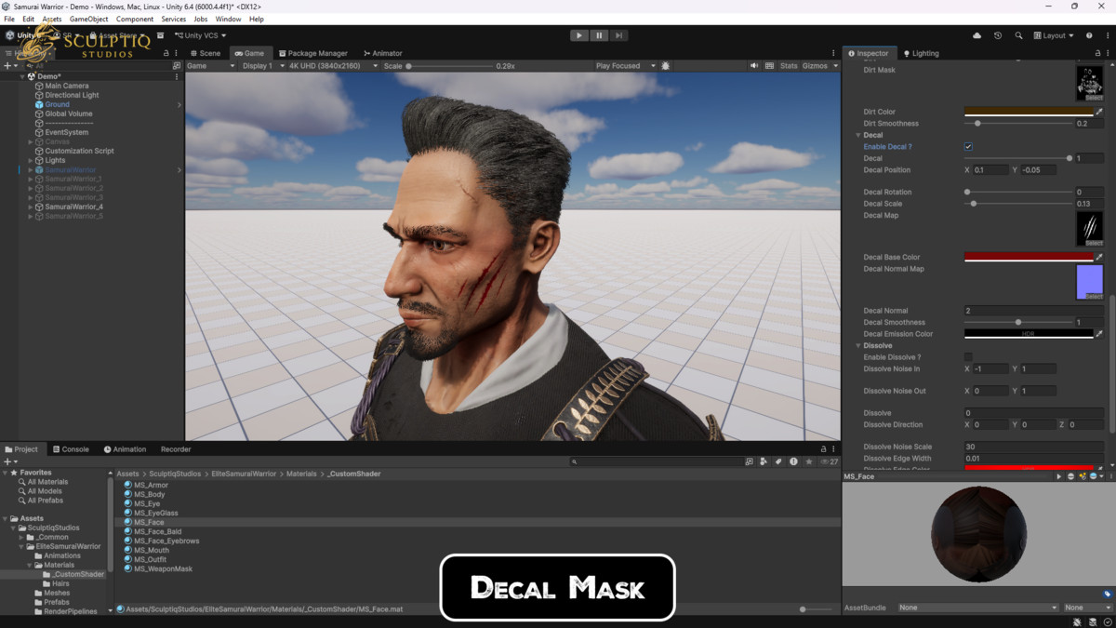Viewport: 1116px width, 628px height.
Task: Open the 4K UHD resolution dropdown
Action: (331, 66)
